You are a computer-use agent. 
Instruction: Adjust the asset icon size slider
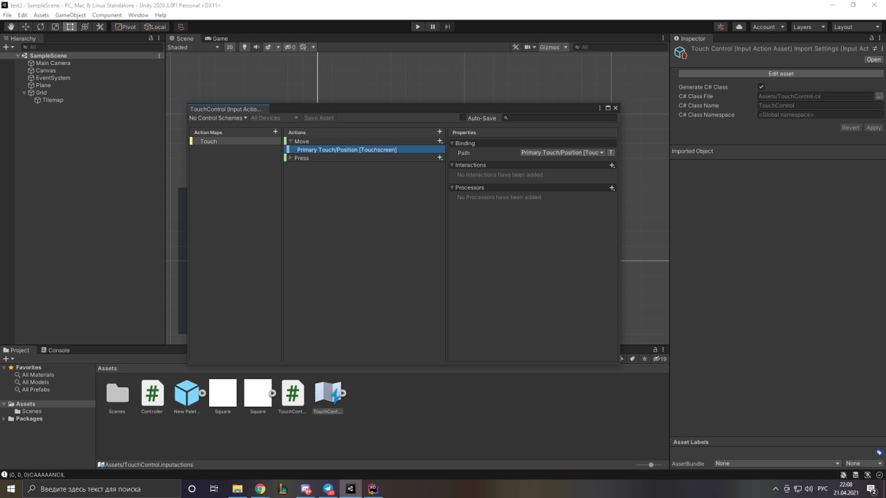click(x=651, y=465)
